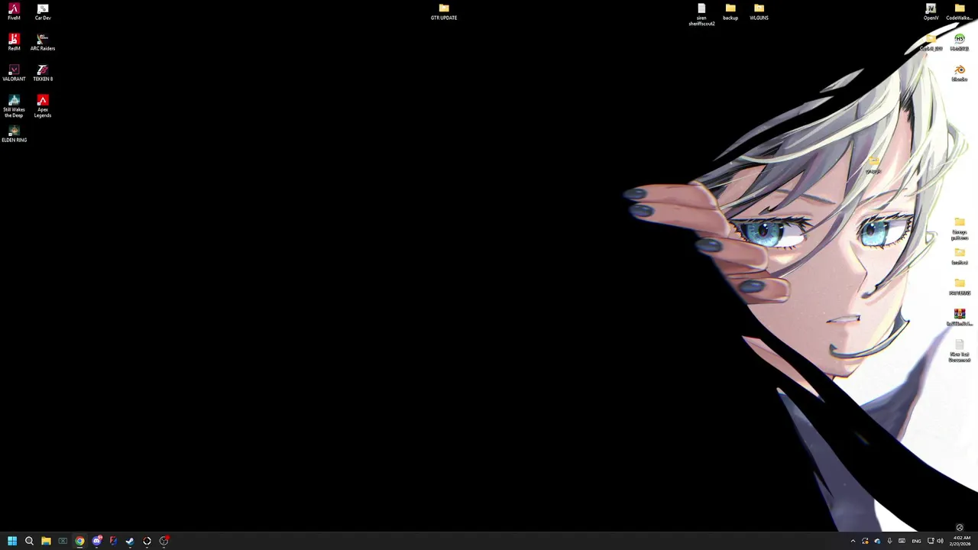Select the Blender desktop shortcut
Screen dimensions: 978x550
point(960,73)
